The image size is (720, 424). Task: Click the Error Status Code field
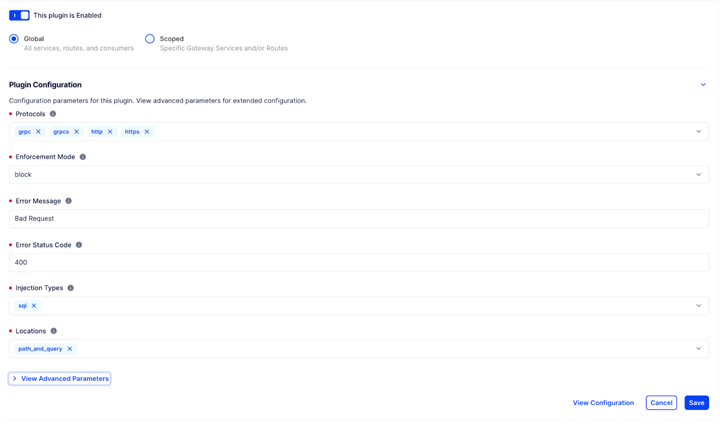point(360,262)
